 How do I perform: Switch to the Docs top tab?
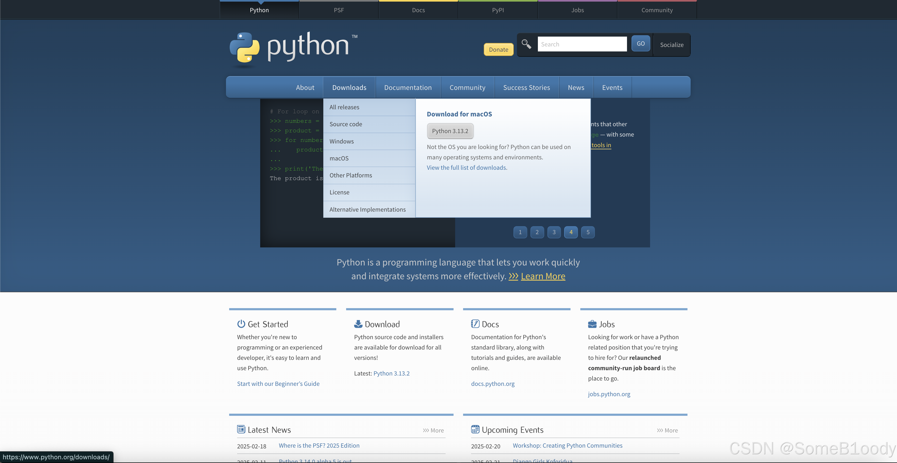click(418, 10)
